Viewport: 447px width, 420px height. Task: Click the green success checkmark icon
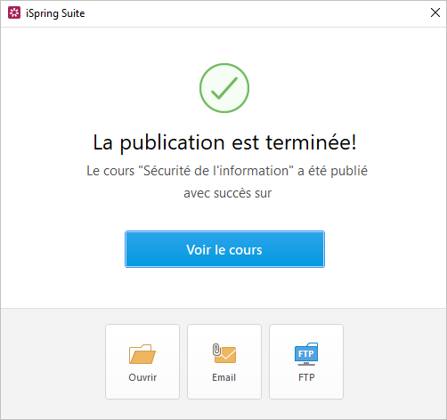224,88
